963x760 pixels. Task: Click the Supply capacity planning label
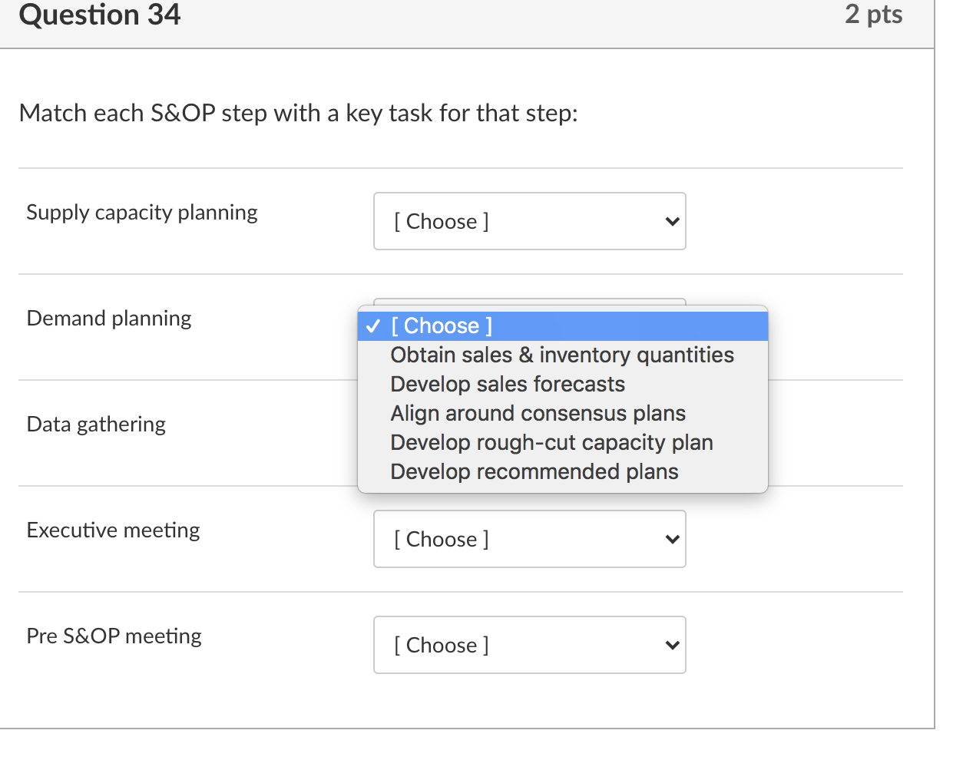click(x=142, y=213)
